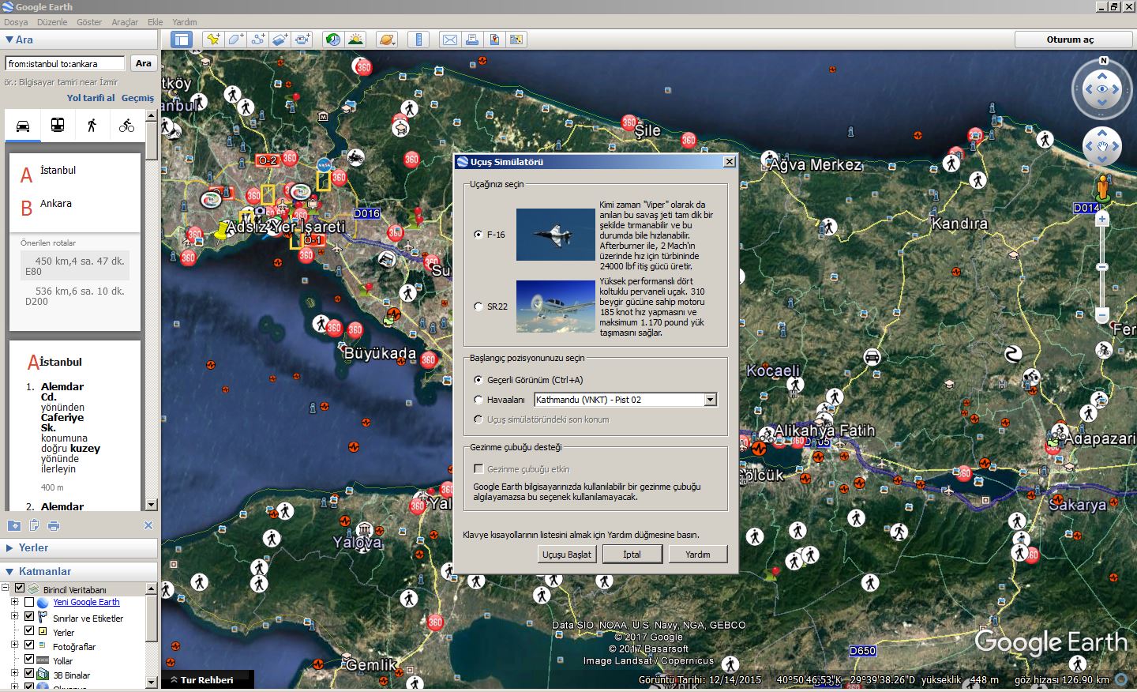Open the email envelope tool
Screen dimensions: 1137x692
point(450,39)
